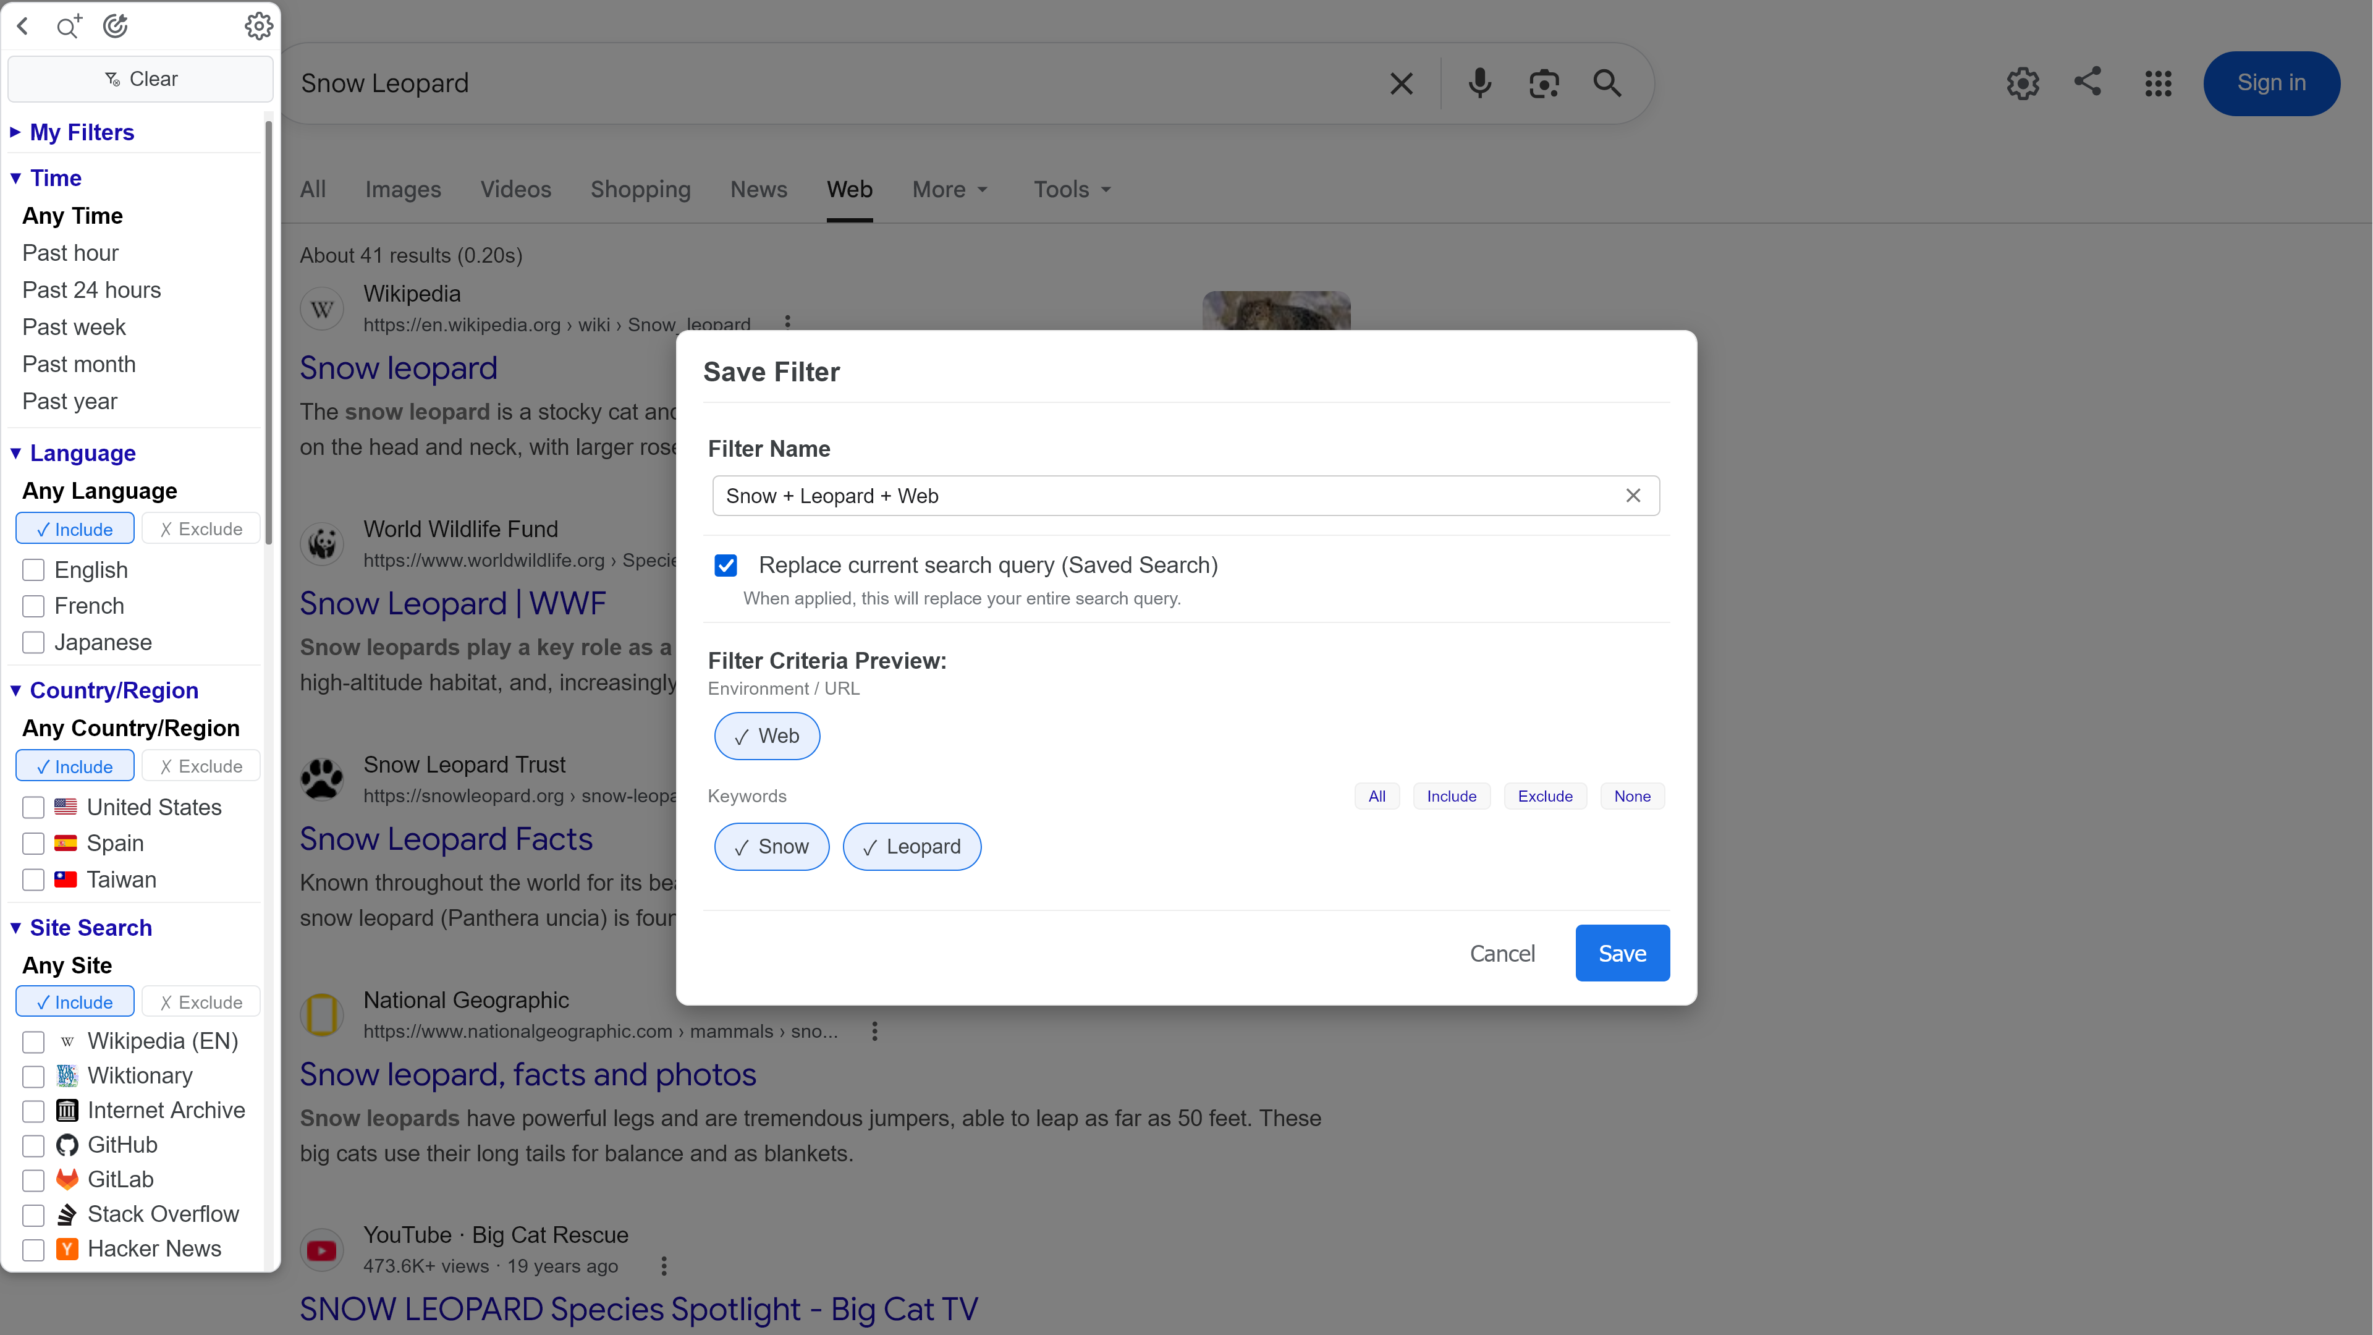Toggle the Web environment chip
2373x1335 pixels.
(x=766, y=736)
